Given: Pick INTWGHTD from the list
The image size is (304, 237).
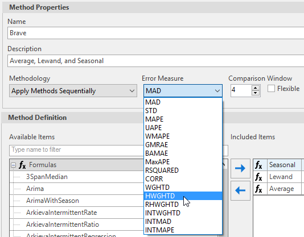Looking at the screenshot, I should click(183, 213).
